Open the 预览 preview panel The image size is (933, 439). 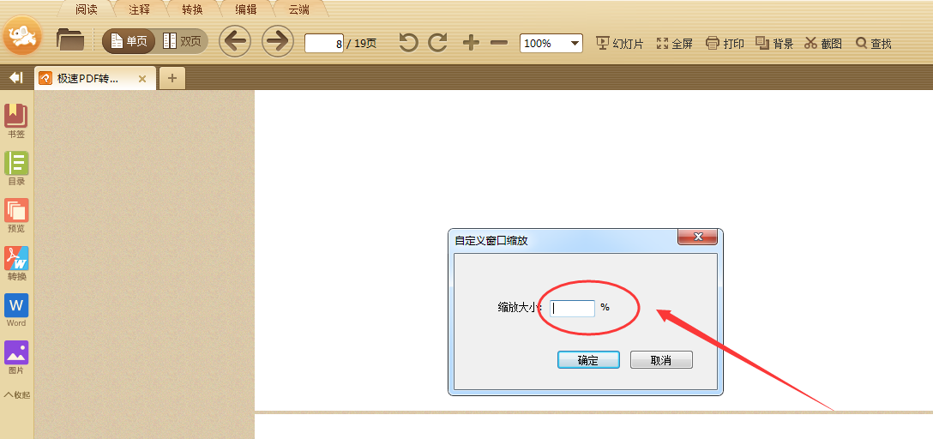(x=16, y=215)
